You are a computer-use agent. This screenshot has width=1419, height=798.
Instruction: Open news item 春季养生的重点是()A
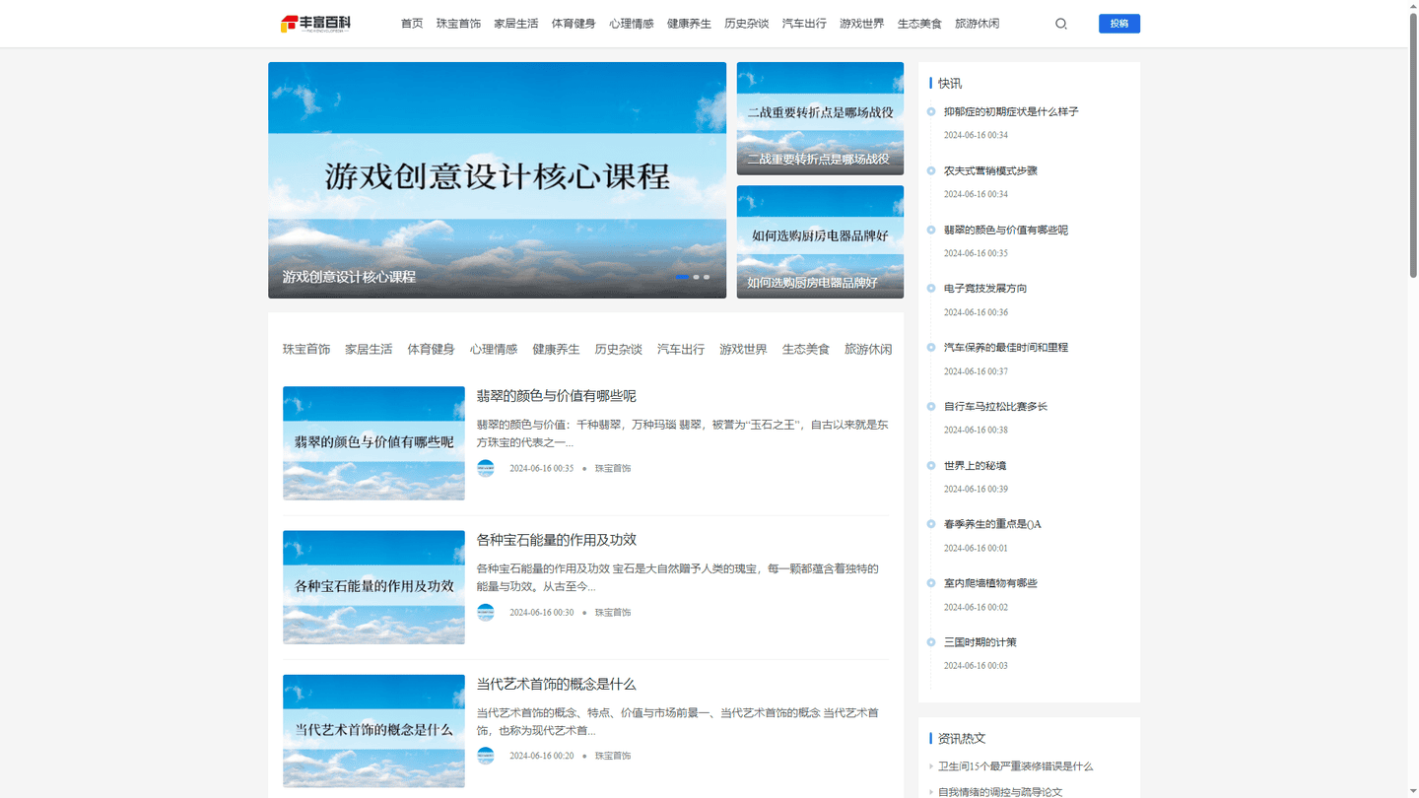[992, 524]
